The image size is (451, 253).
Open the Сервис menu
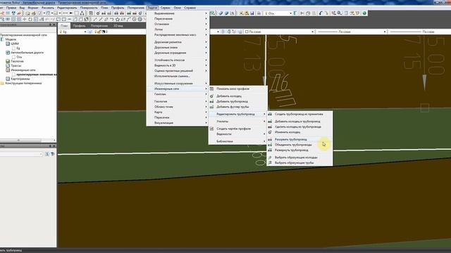point(165,8)
